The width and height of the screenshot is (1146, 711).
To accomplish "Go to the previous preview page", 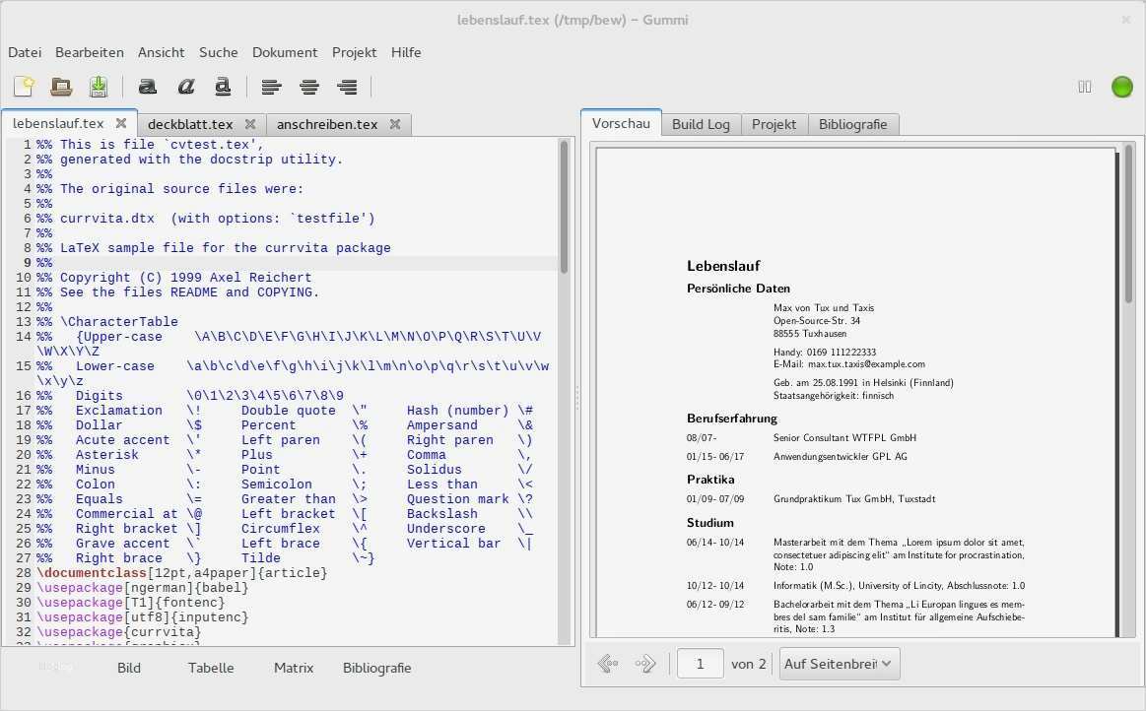I will [x=608, y=664].
